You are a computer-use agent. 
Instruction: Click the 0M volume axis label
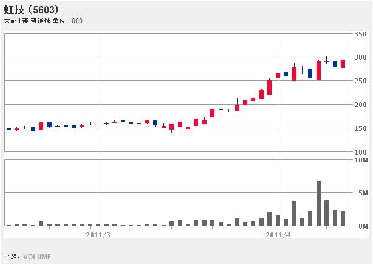coord(363,226)
